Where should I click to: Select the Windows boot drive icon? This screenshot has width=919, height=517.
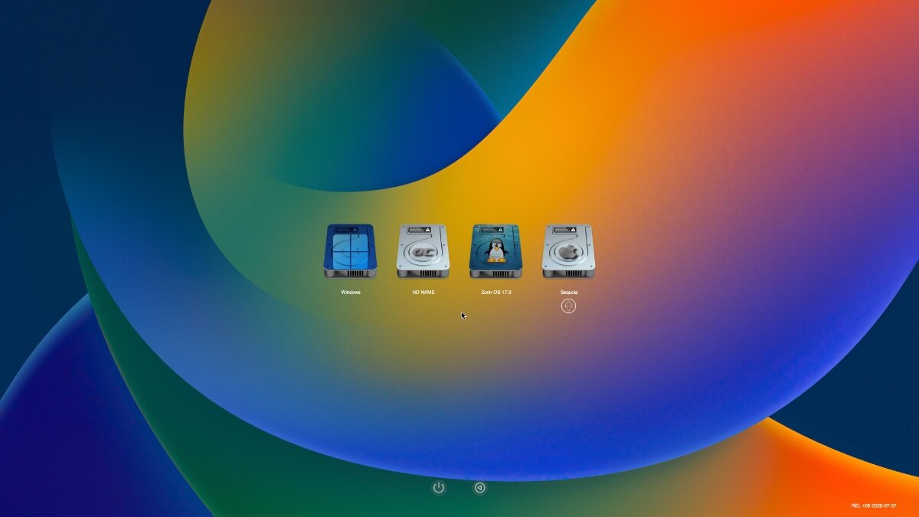[350, 251]
